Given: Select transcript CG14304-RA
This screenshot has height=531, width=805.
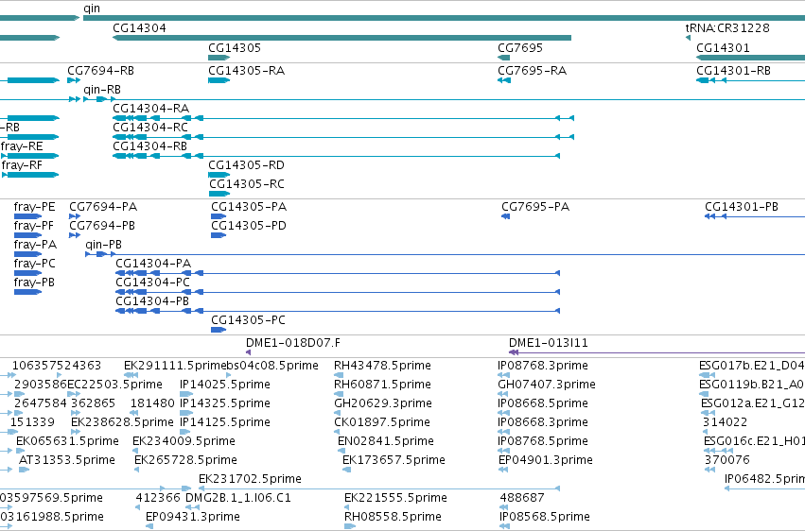Looking at the screenshot, I should coord(343,118).
